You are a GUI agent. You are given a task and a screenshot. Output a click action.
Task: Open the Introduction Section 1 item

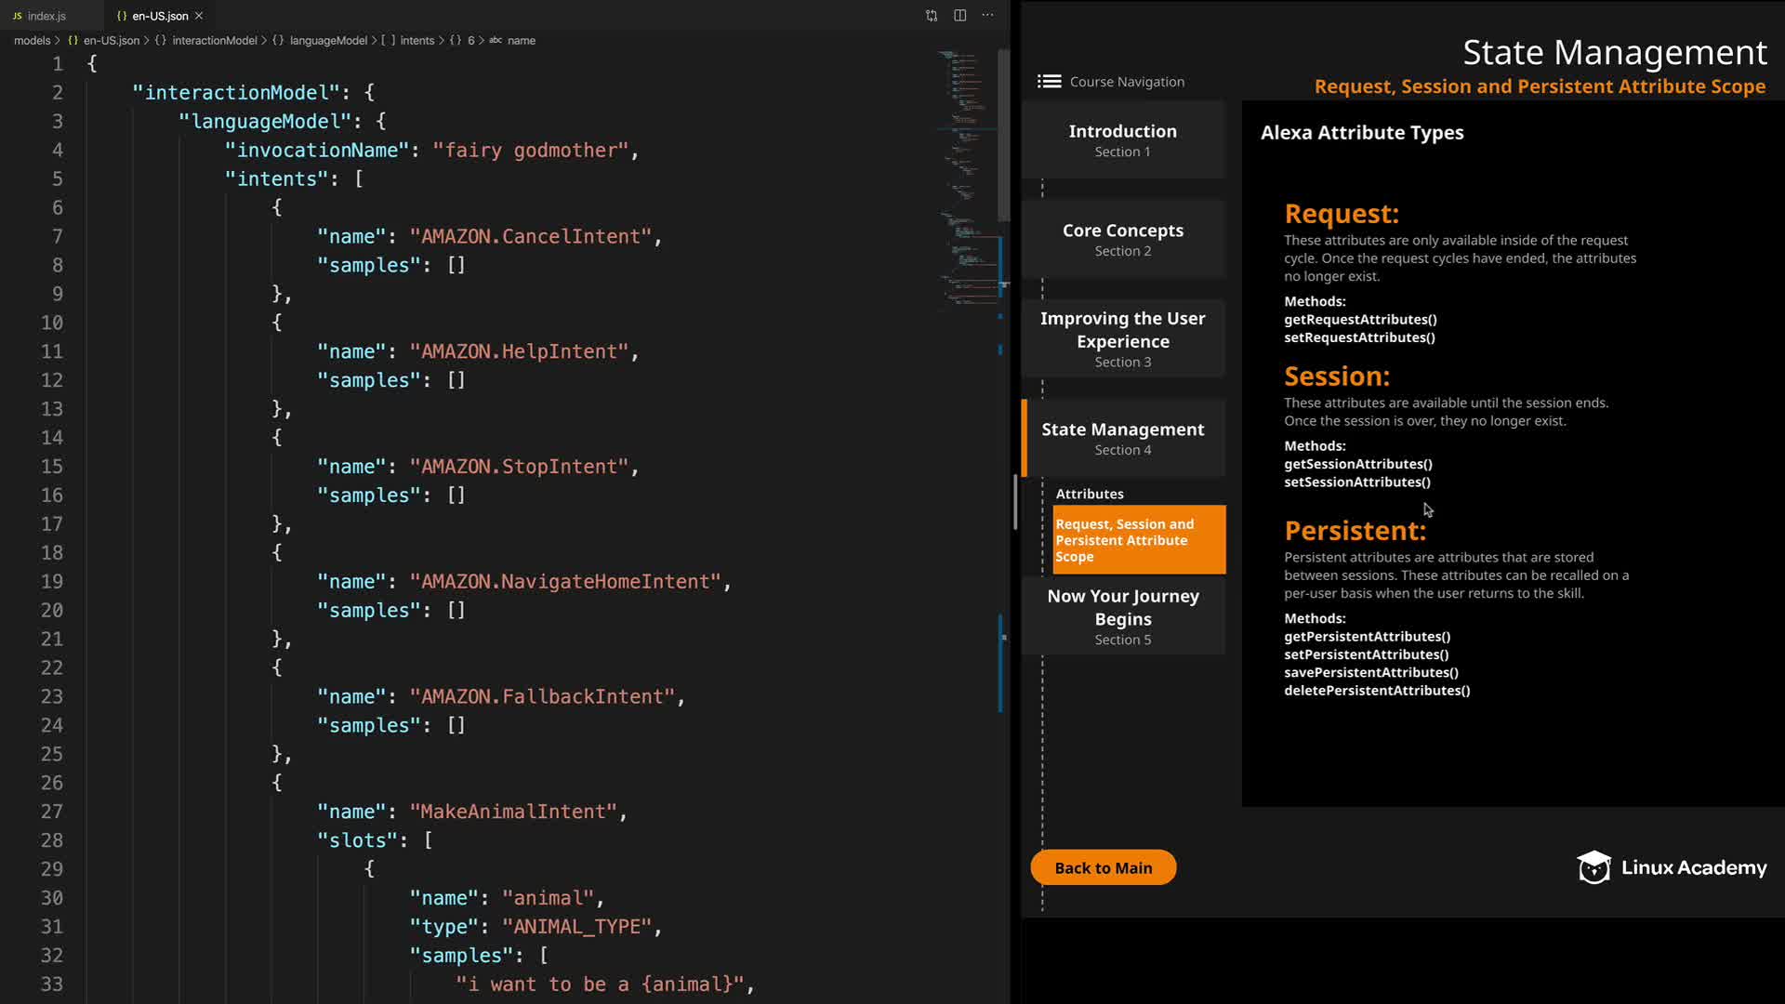[1122, 140]
